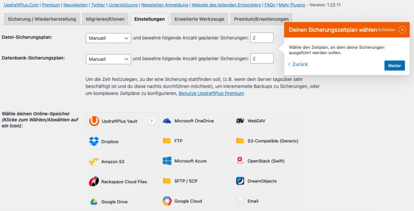Image resolution: width=414 pixels, height=211 pixels.
Task: Click the Datenbank-Sicherungsplan label
Action: coord(33,58)
